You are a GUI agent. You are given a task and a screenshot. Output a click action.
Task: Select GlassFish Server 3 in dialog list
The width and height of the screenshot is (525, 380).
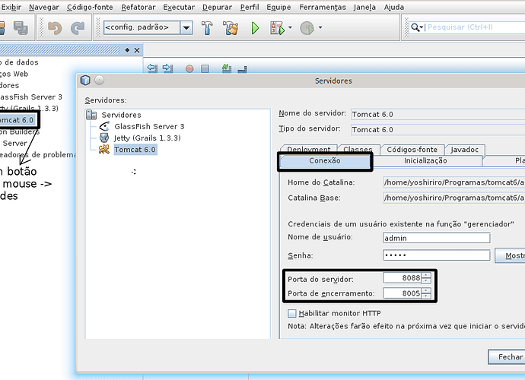coord(149,126)
